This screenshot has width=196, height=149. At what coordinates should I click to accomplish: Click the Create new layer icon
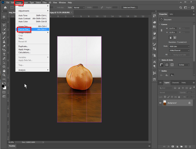pos(186,146)
